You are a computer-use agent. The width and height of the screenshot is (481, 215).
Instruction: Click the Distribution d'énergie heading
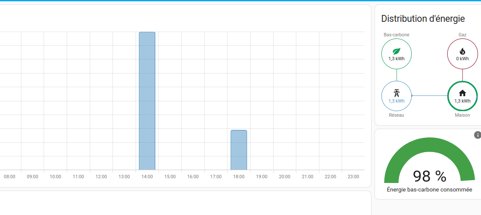click(x=423, y=19)
